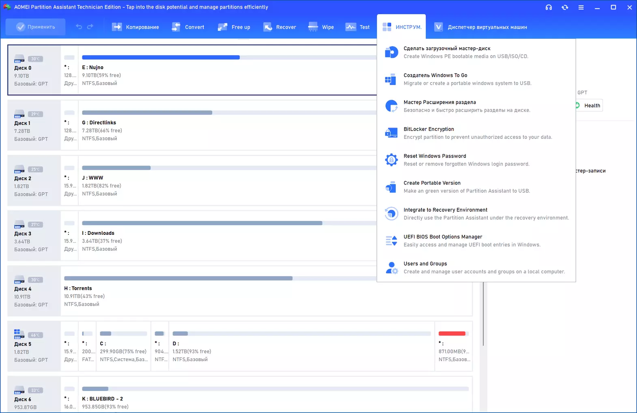Select the D: partition on Диск 5
This screenshot has height=413, width=637.
point(301,346)
